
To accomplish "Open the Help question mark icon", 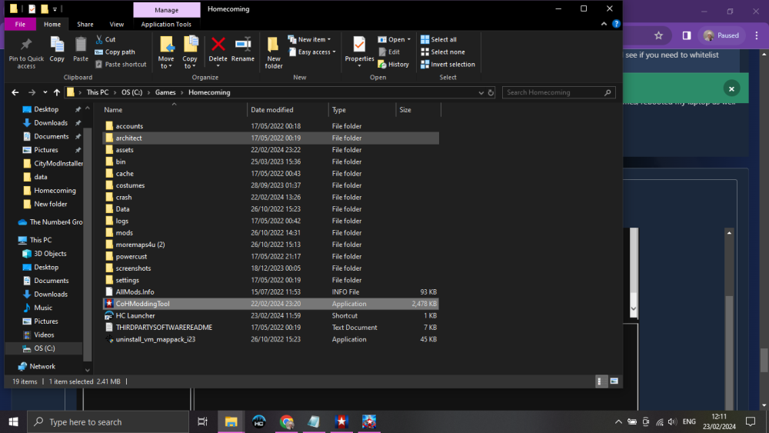I will (615, 25).
